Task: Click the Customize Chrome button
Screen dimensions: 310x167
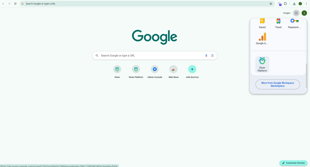Action: (x=293, y=163)
